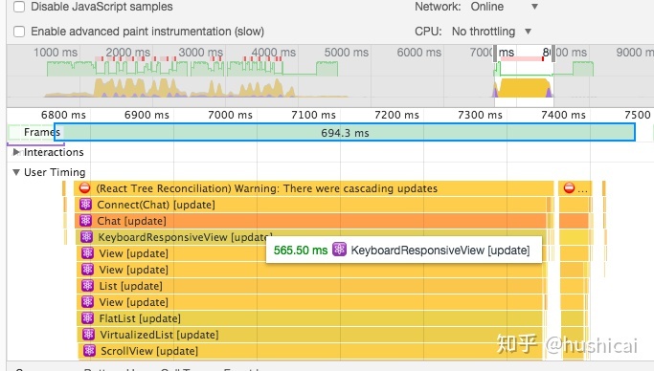Click React icon of View [update] between List and FlatList
This screenshot has height=371, width=654.
[87, 302]
